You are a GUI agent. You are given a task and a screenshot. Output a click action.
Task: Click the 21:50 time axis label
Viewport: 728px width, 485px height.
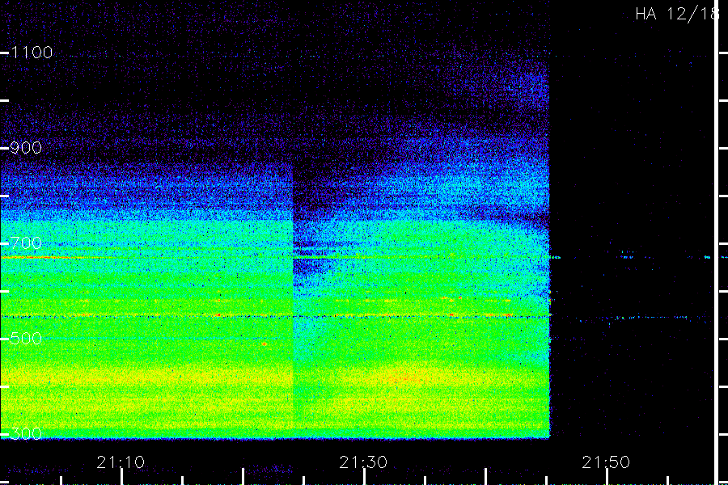tap(606, 462)
